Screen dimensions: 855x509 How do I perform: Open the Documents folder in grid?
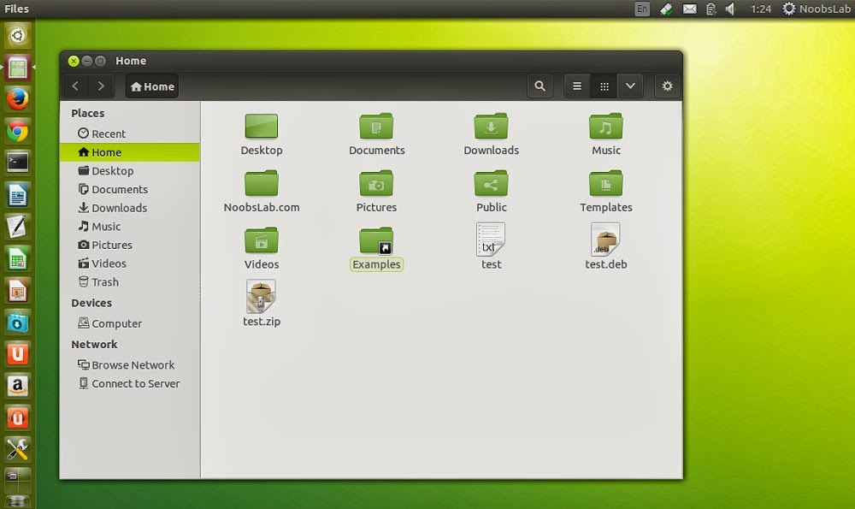376,127
